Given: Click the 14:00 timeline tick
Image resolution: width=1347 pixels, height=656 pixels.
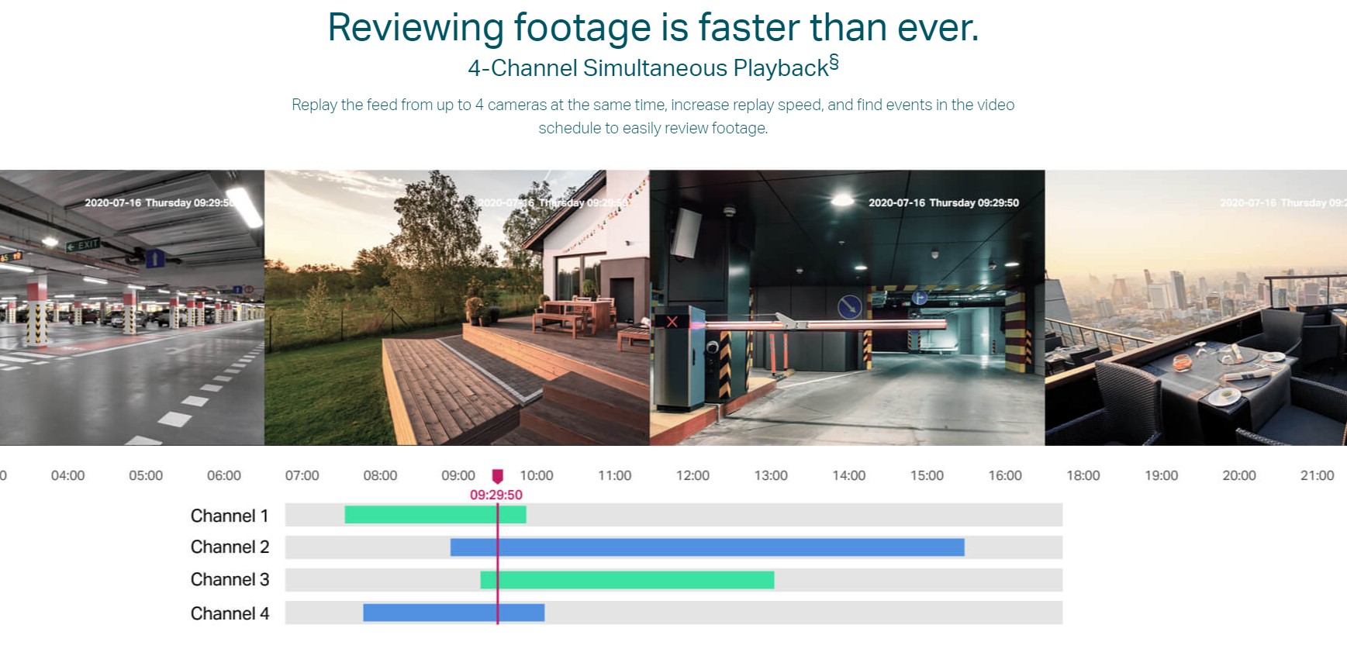Looking at the screenshot, I should 849,475.
